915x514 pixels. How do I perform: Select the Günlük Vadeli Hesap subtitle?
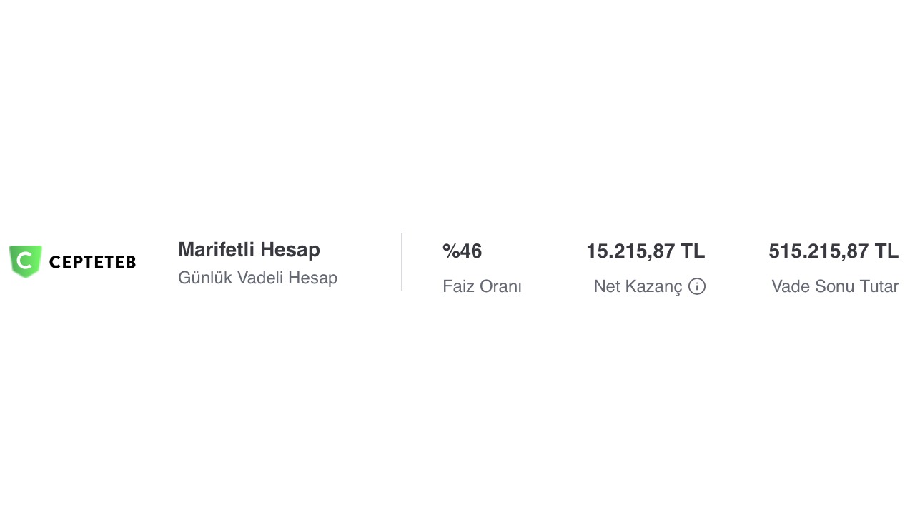point(257,278)
